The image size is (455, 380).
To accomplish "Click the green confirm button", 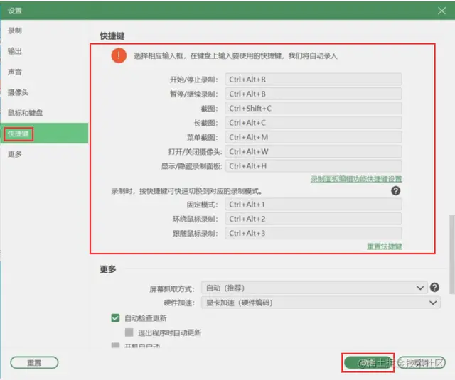I will tap(368, 362).
